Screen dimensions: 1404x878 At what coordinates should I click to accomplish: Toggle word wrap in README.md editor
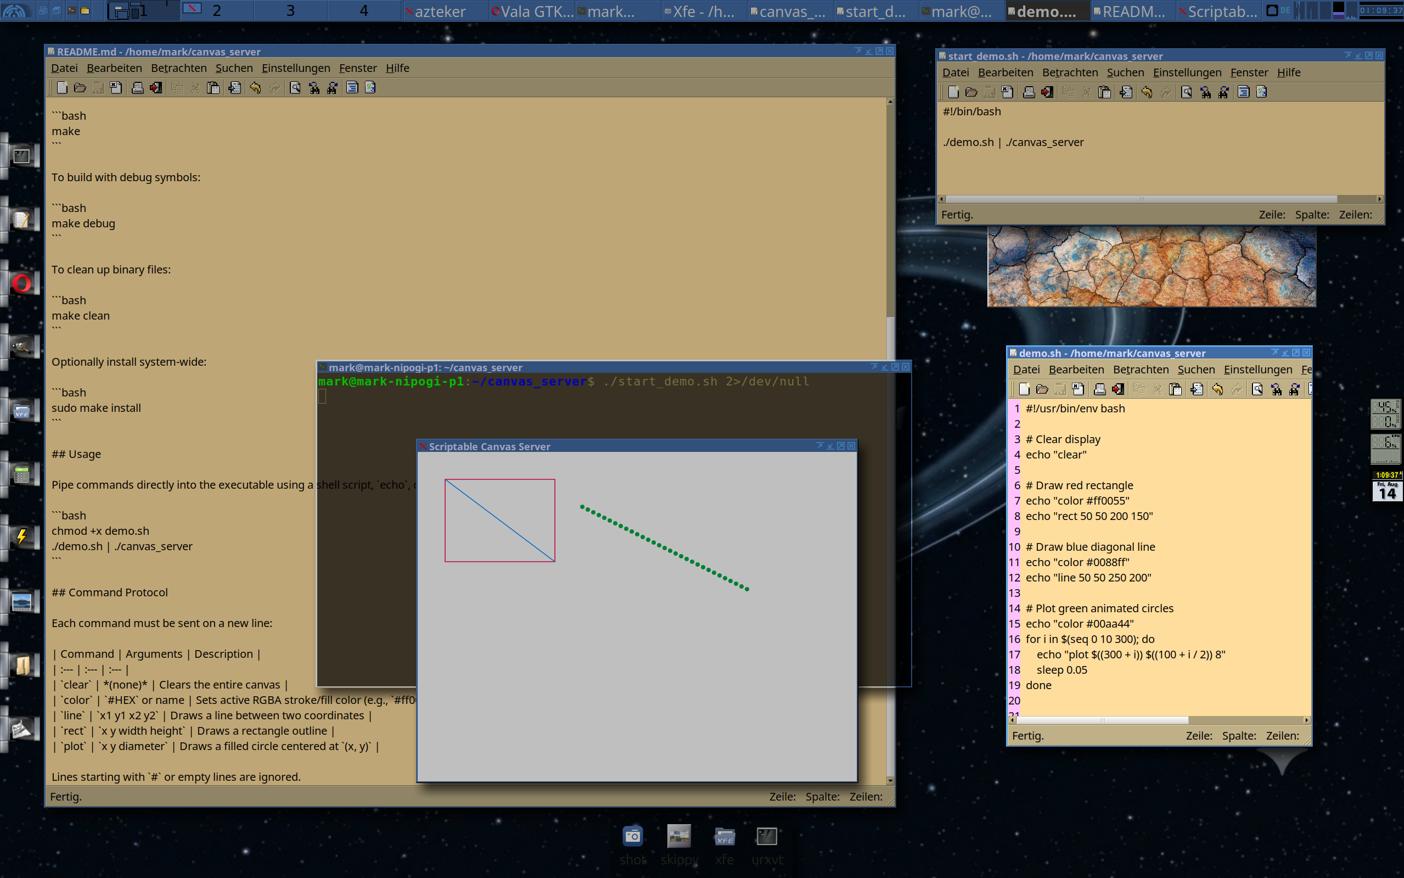coord(352,88)
